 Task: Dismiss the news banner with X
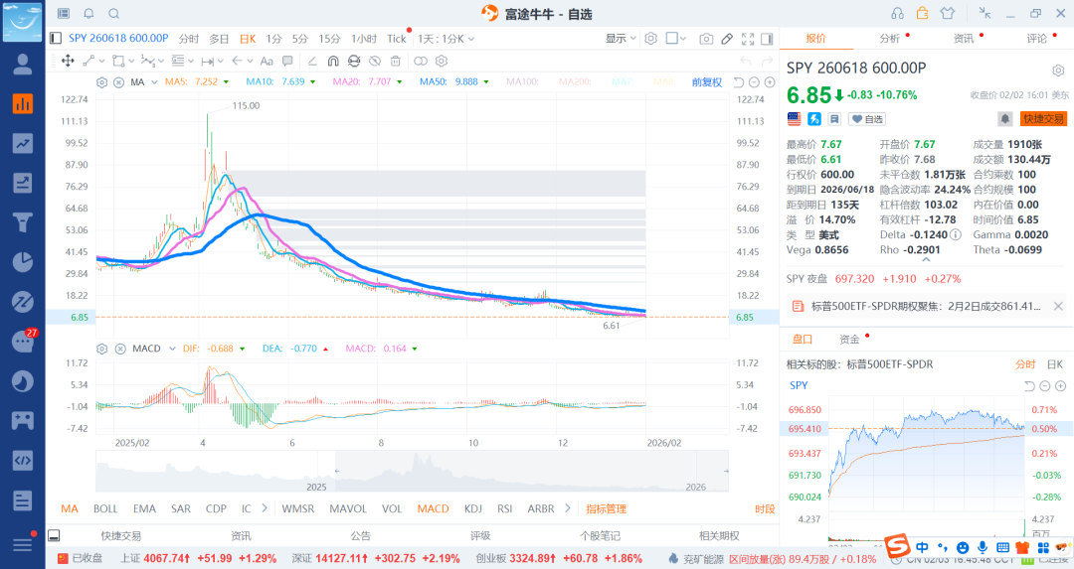[x=1058, y=307]
